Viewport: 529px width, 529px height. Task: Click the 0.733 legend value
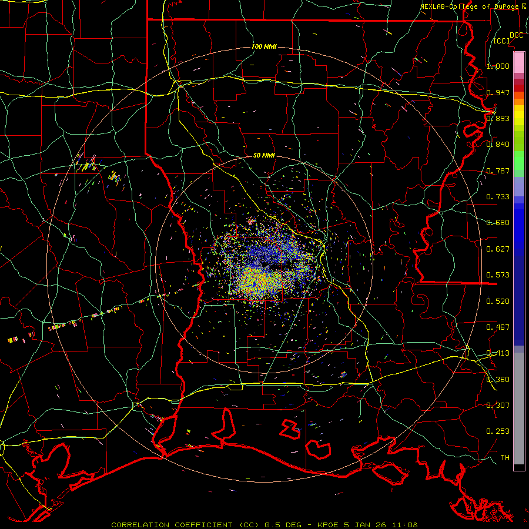pos(498,197)
